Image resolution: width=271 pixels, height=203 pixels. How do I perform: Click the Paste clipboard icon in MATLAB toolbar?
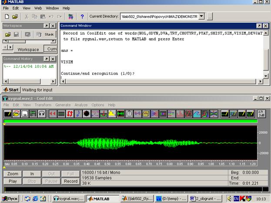(x=43, y=17)
